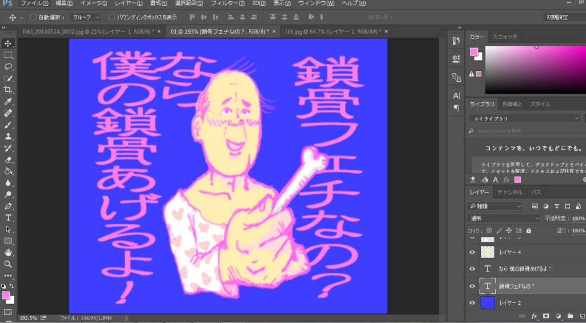Click lock all padlock icon in Layers
586x323 pixels.
528,231
